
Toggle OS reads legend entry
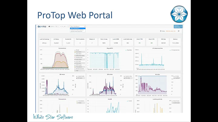(80, 78)
